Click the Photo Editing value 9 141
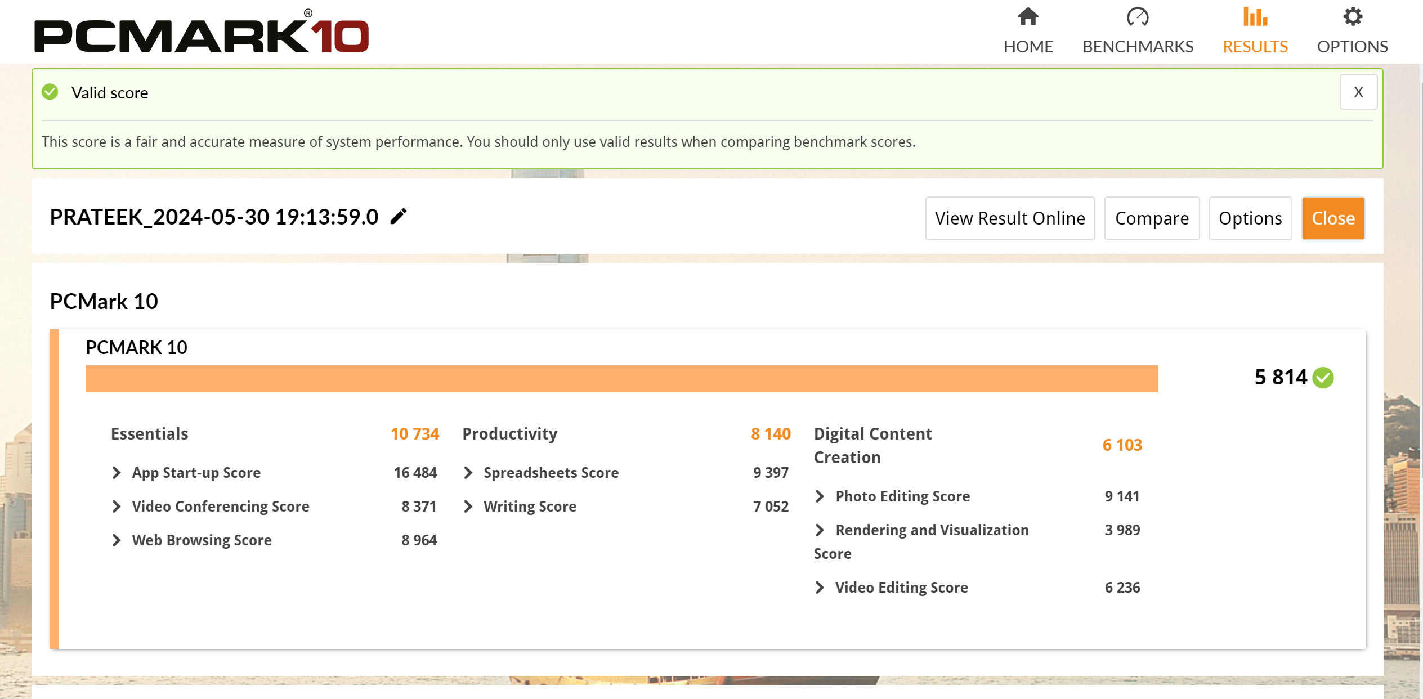 click(x=1122, y=496)
